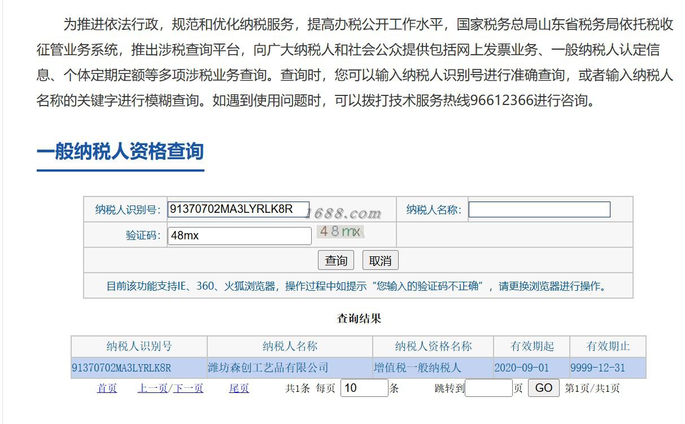
Task: Select result cell 91370702MA3LYRLK8R
Action: [139, 368]
